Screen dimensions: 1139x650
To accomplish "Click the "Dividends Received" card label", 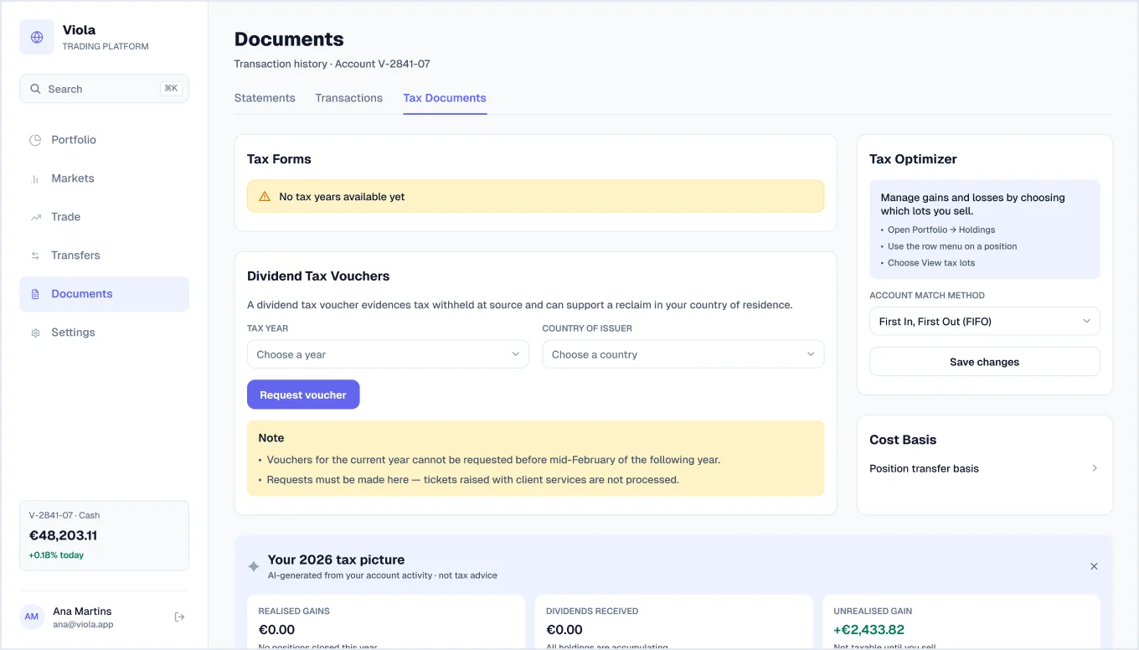I will click(x=592, y=611).
